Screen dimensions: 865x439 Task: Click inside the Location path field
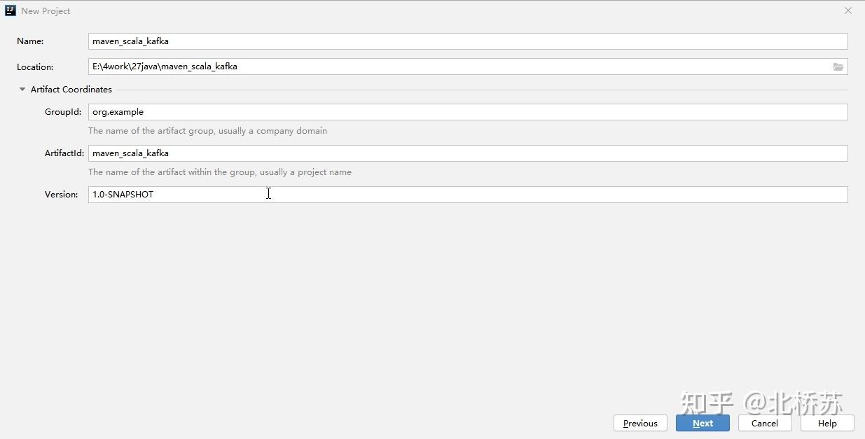pyautogui.click(x=459, y=67)
